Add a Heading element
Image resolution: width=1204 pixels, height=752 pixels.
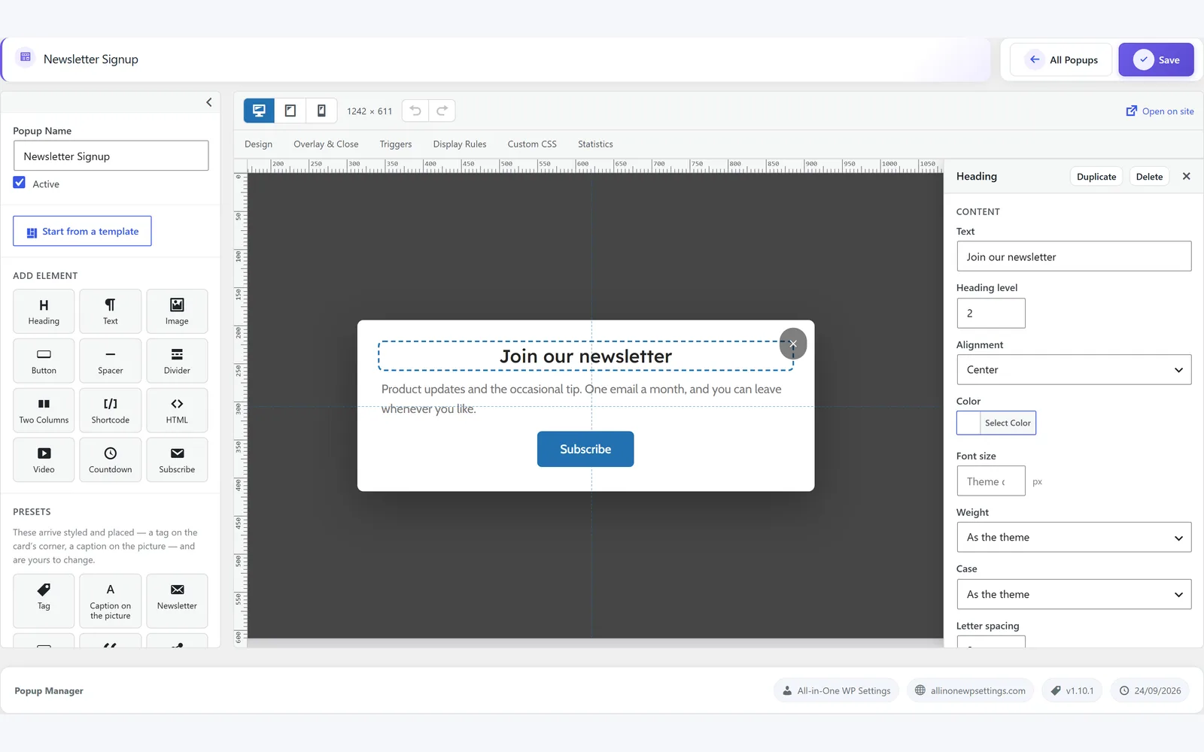click(44, 311)
